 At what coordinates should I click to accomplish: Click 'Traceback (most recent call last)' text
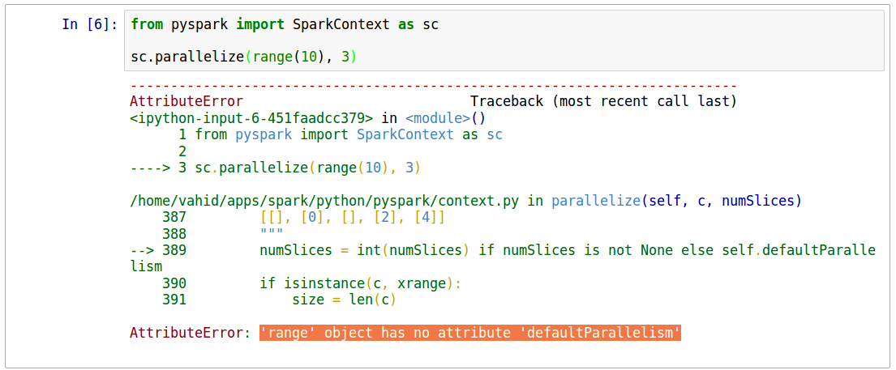pos(603,101)
